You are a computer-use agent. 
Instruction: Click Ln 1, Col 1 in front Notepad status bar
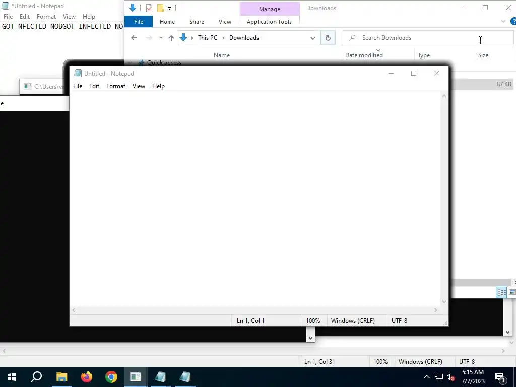(250, 321)
